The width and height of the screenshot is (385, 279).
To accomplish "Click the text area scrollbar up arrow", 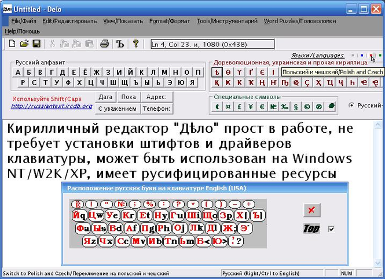I will (x=377, y=125).
